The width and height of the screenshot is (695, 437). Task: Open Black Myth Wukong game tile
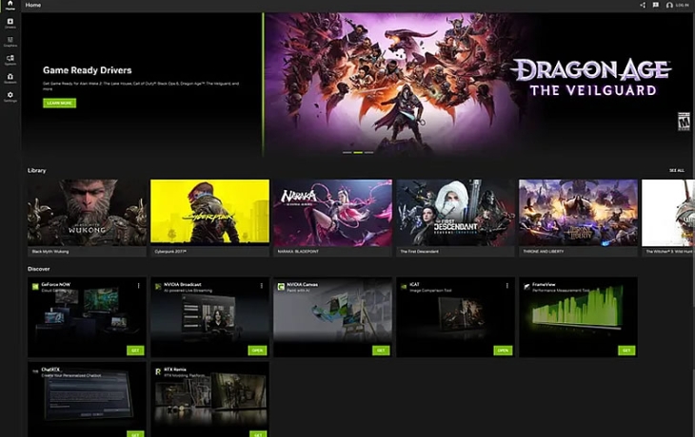click(87, 218)
